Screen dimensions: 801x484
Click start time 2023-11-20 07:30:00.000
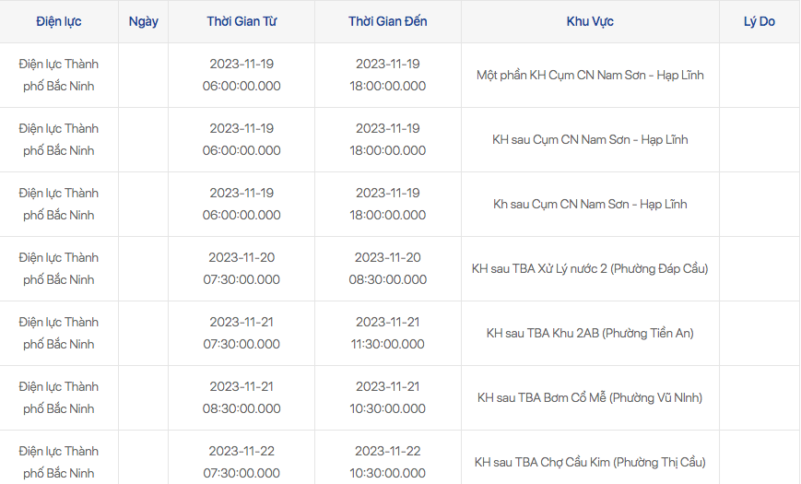241,268
